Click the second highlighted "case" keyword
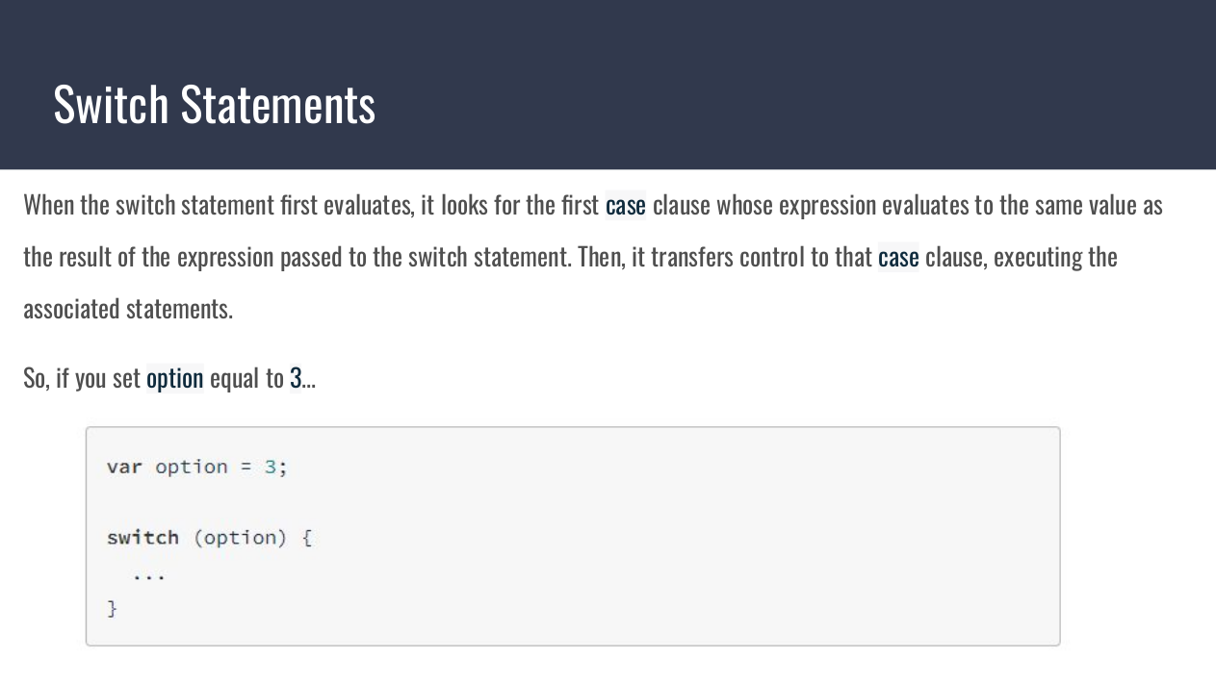Image resolution: width=1216 pixels, height=683 pixels. pos(898,258)
